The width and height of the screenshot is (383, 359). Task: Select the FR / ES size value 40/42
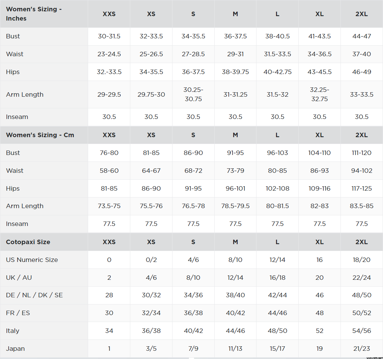click(235, 313)
